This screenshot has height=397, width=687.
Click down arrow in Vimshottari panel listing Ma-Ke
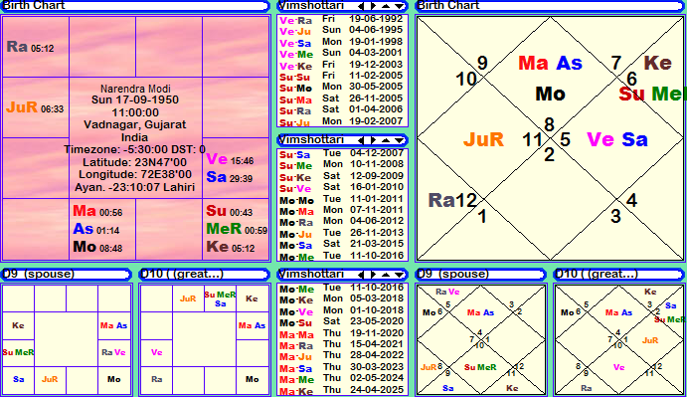(399, 275)
